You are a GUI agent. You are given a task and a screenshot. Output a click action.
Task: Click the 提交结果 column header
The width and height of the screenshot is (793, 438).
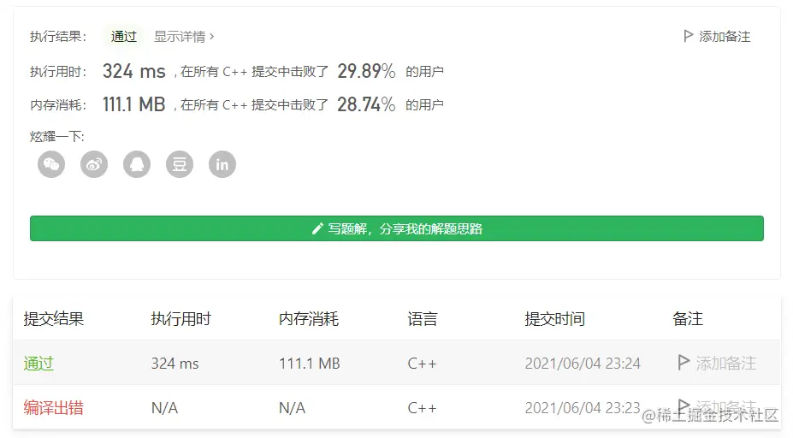[x=53, y=319]
